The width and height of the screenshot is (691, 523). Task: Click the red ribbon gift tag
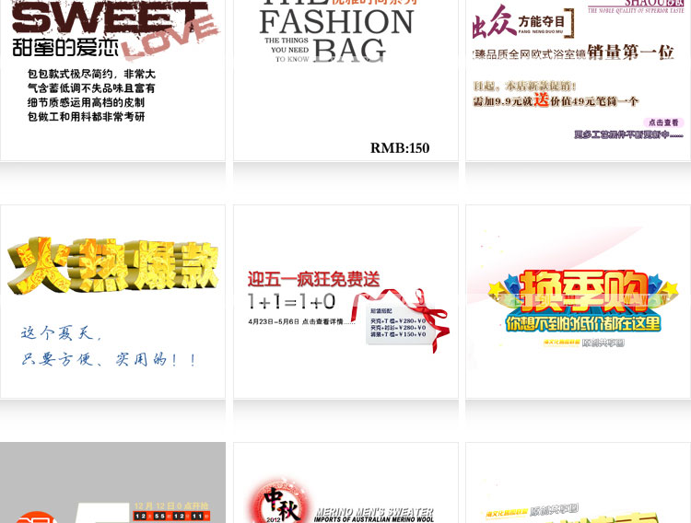click(400, 320)
